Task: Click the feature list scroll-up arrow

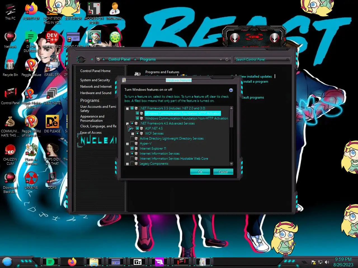Action: 231,108
